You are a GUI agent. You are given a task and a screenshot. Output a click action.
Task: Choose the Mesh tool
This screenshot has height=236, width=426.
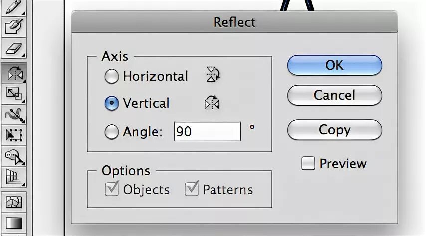13,202
